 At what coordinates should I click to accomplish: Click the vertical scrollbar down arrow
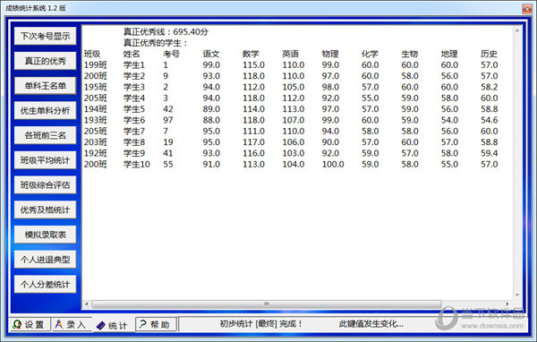[517, 295]
